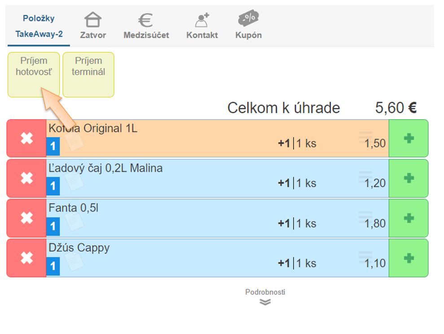Delete the Džús Cappy row
This screenshot has height=334, width=444.
(x=27, y=258)
